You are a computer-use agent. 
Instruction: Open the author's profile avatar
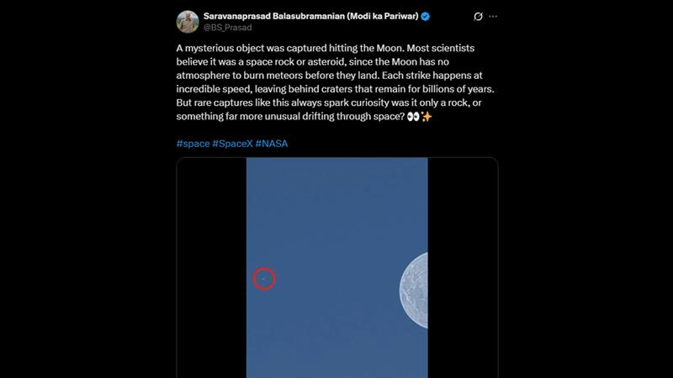coord(188,21)
